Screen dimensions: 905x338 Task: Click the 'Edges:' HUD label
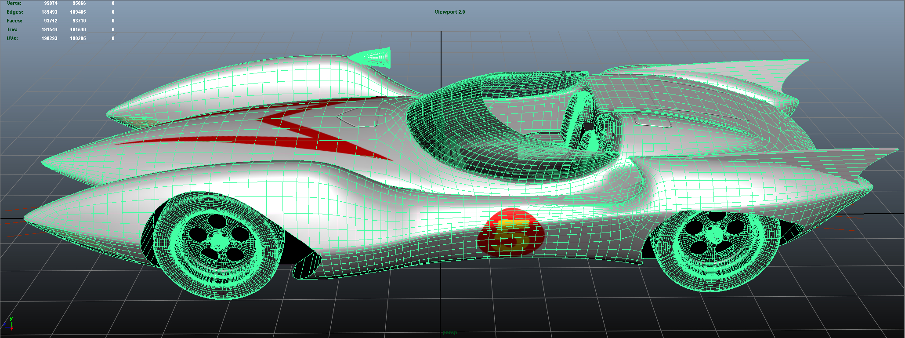(x=15, y=12)
